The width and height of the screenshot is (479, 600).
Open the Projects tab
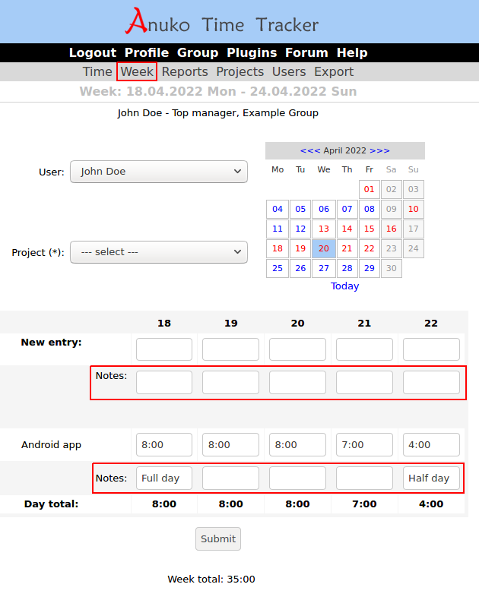[240, 71]
